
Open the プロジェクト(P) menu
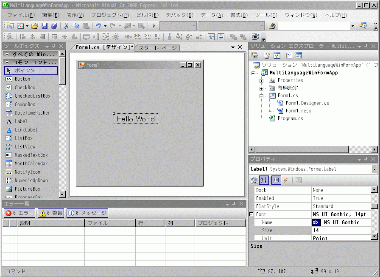coord(110,15)
